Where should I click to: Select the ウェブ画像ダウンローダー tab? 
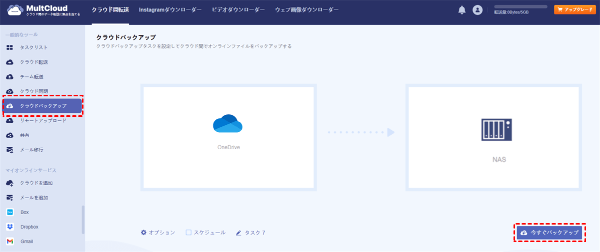click(306, 10)
